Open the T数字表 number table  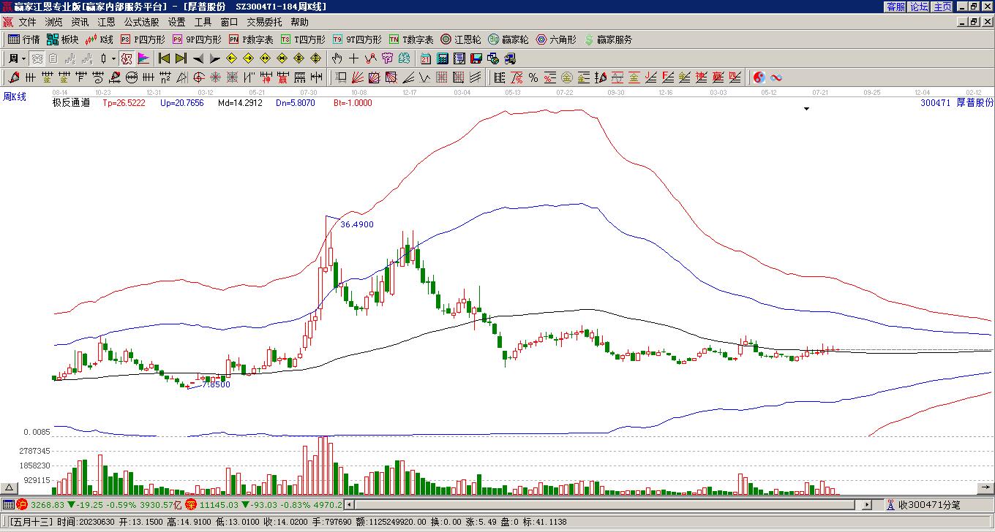point(411,39)
